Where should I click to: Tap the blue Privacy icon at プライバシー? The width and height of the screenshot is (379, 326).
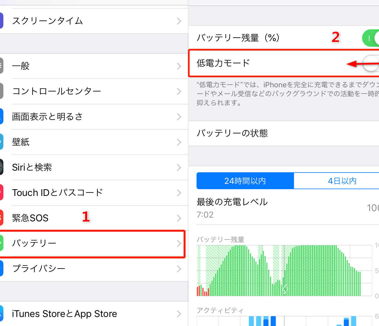coord(1,268)
